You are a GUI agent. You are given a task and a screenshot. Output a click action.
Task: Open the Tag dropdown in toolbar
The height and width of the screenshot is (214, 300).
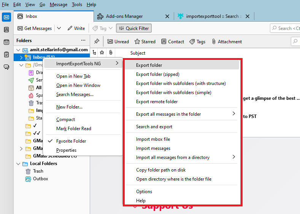click(x=102, y=28)
